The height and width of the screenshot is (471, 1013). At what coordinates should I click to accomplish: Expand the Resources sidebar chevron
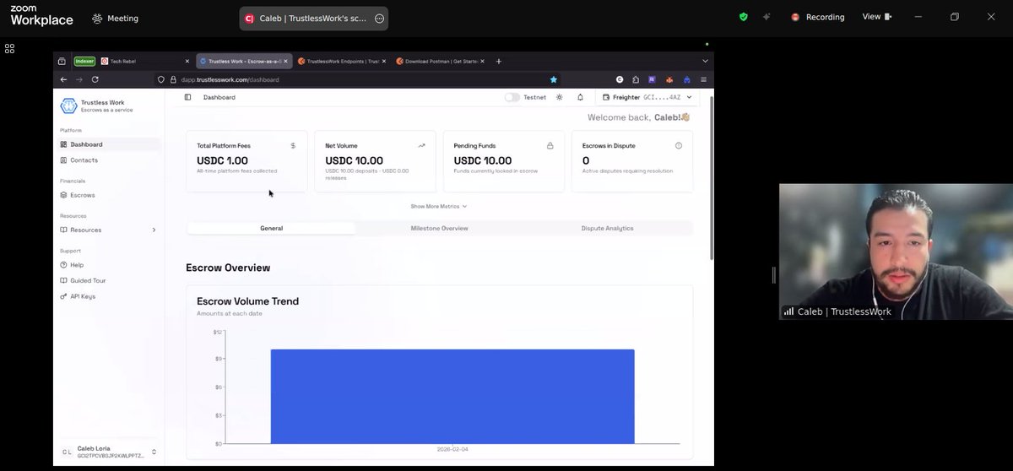point(154,230)
